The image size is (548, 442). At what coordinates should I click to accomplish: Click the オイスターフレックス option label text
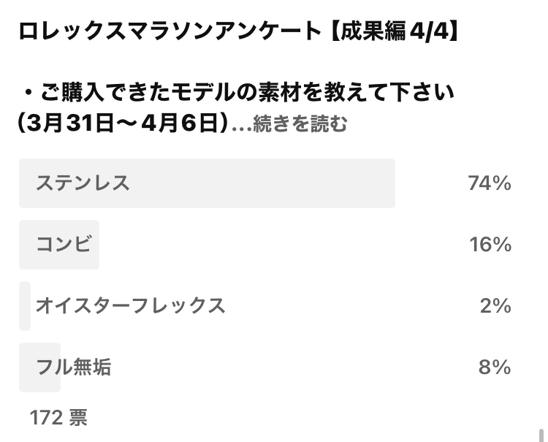point(130,305)
